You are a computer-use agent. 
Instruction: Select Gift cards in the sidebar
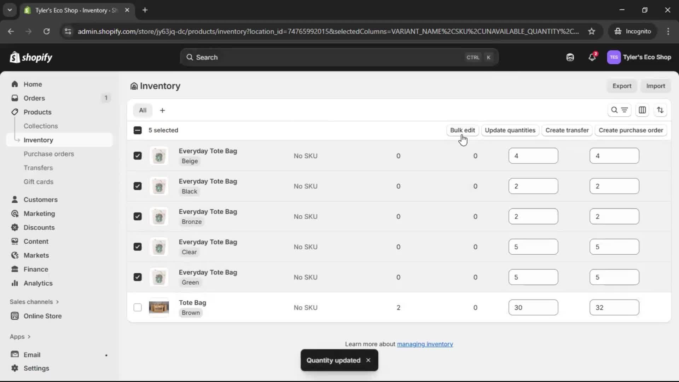point(39,181)
